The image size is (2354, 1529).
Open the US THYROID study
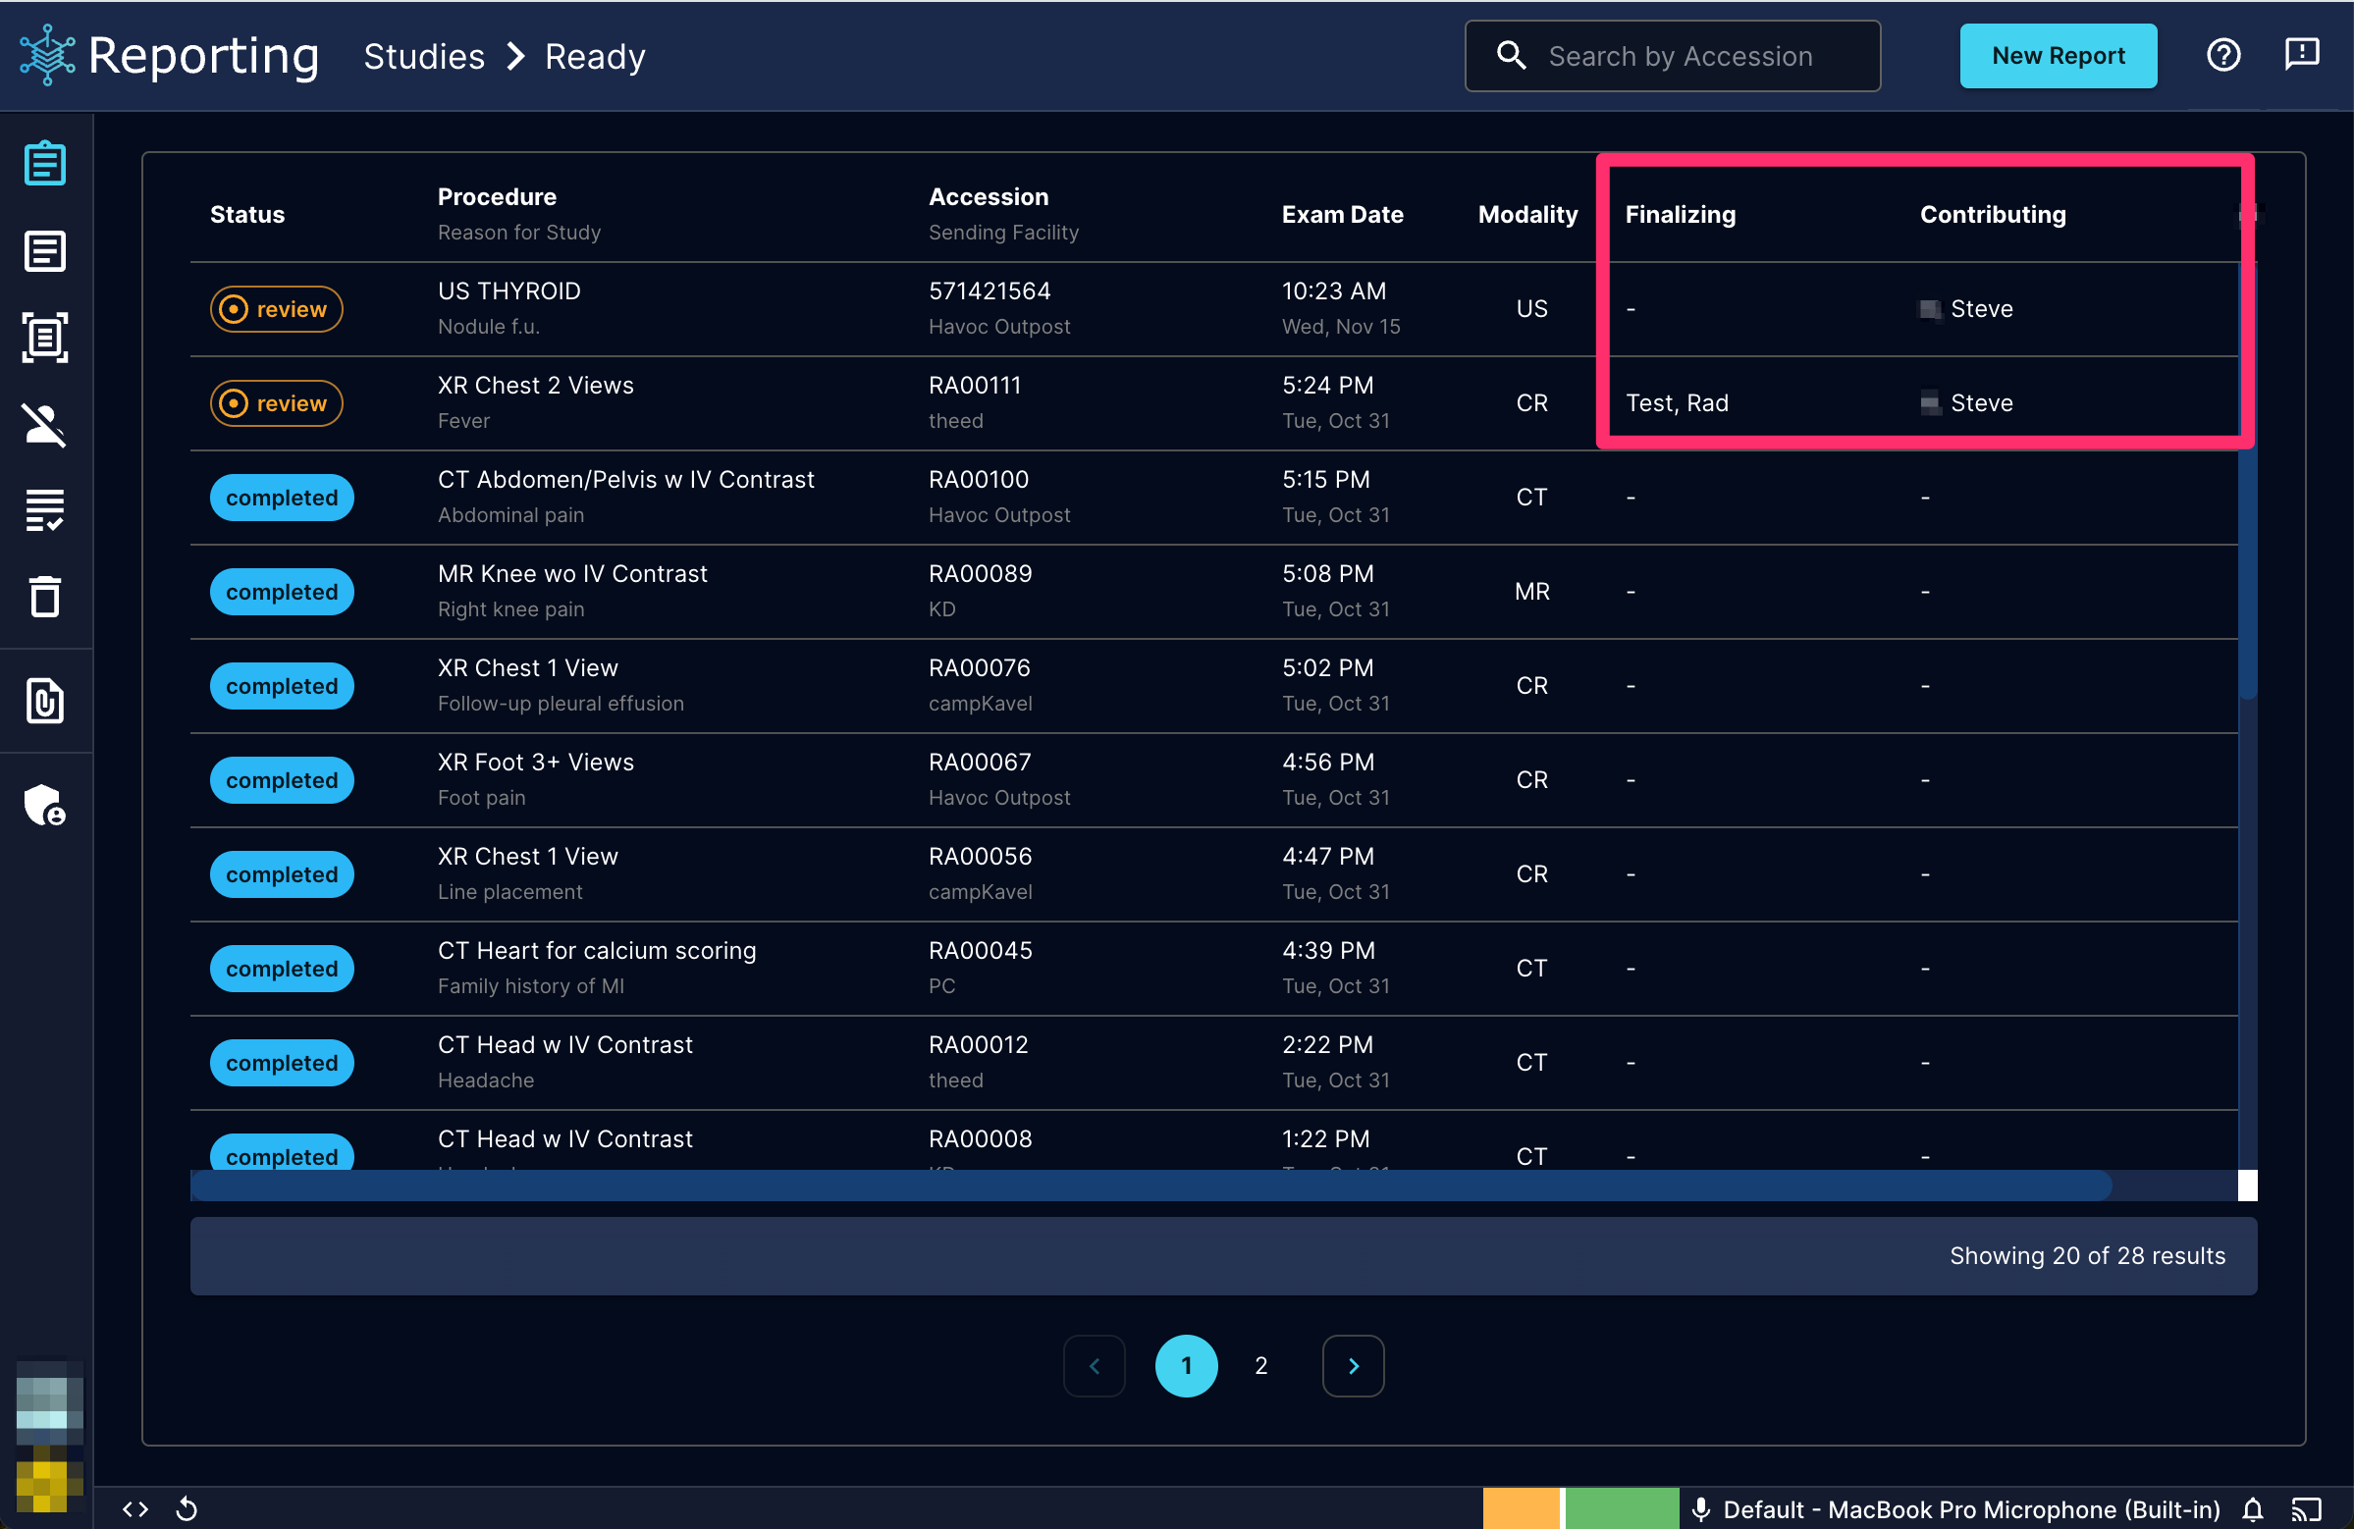(509, 290)
